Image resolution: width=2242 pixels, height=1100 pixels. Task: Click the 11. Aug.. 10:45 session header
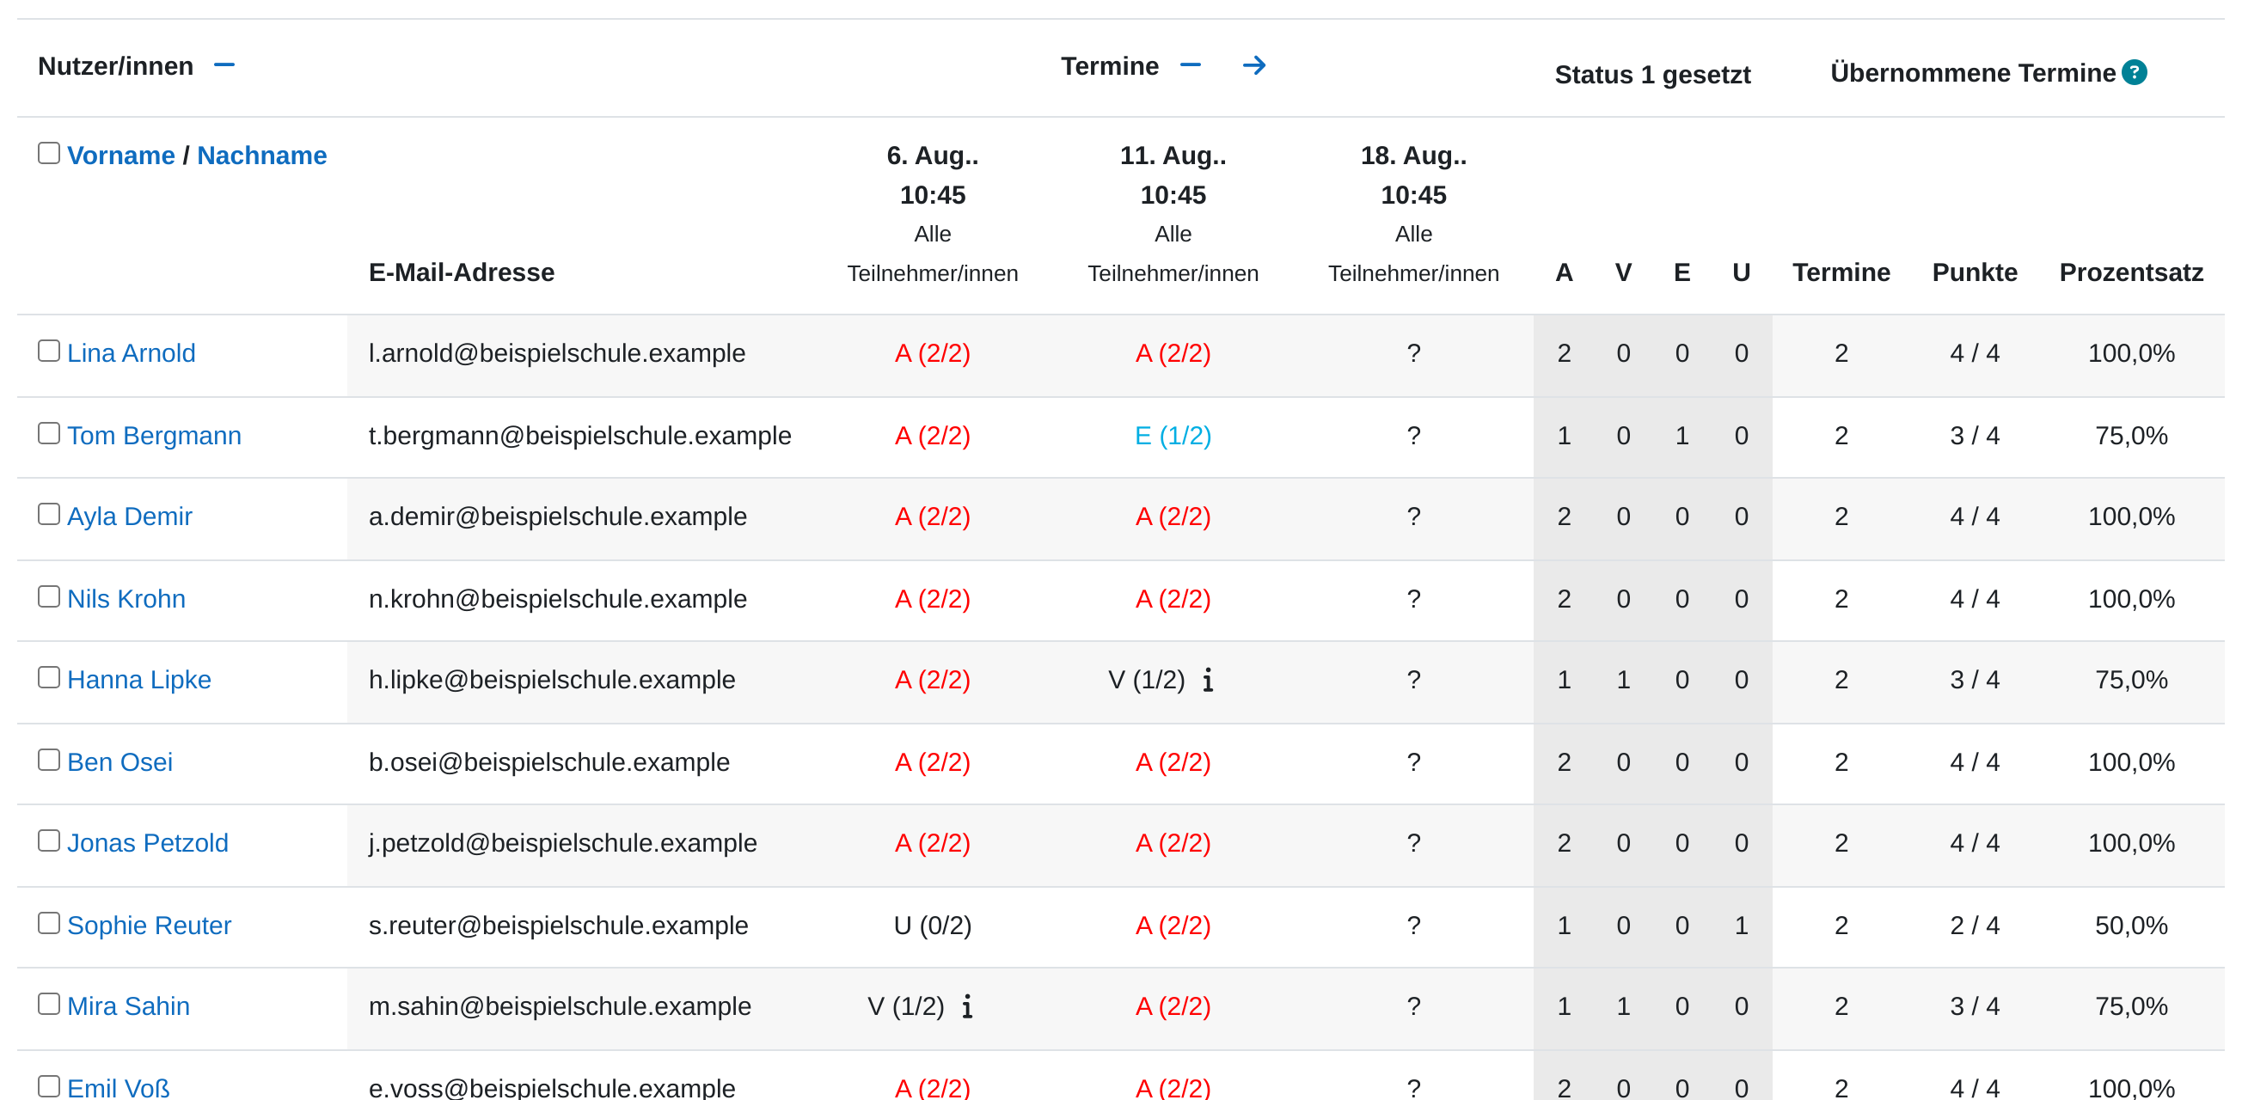[x=1173, y=175]
